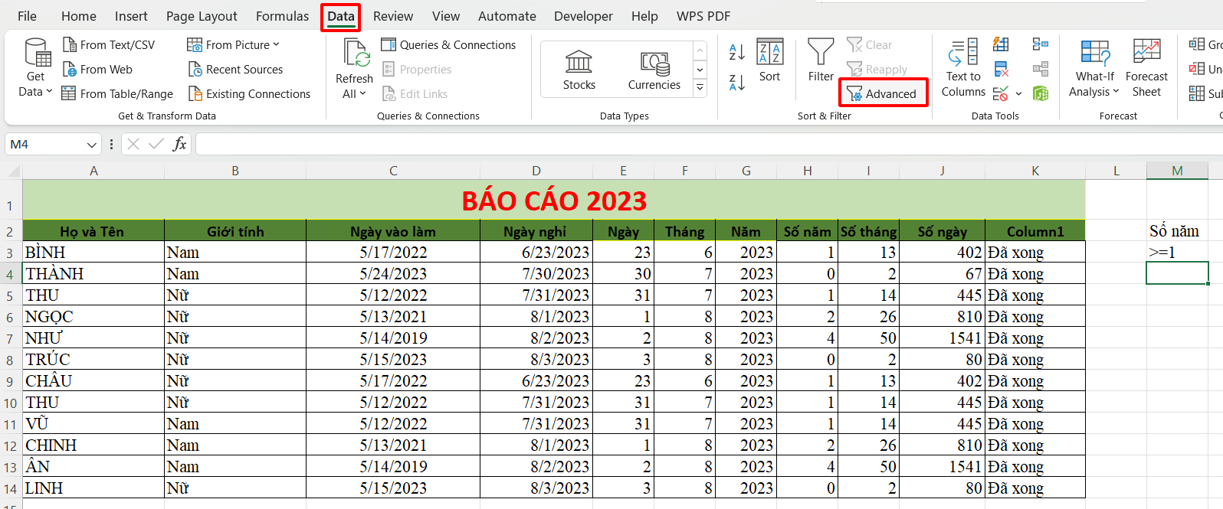
Task: Import From Table/Range
Action: 117,94
